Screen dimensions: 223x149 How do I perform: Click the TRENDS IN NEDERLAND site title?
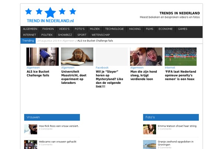(x=180, y=13)
